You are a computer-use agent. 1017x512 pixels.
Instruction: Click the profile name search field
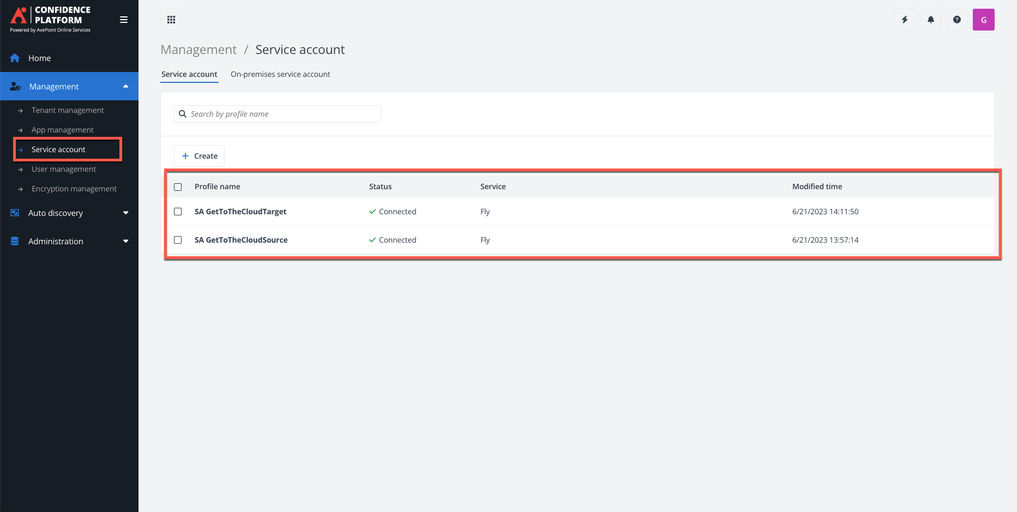click(278, 114)
